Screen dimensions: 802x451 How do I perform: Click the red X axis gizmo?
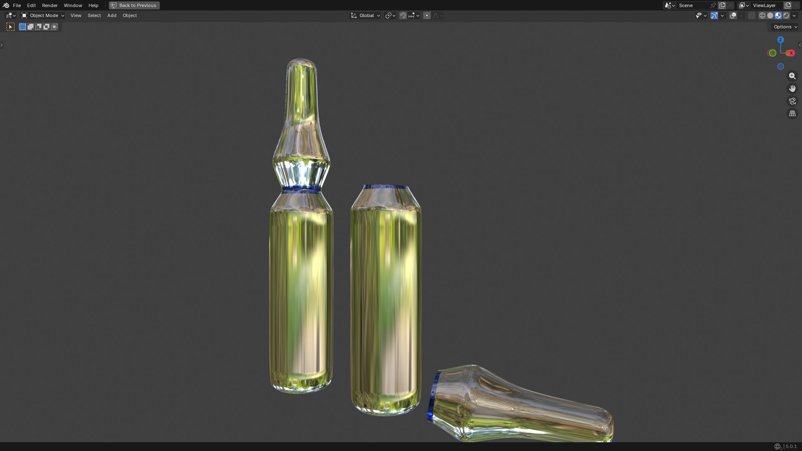pyautogui.click(x=791, y=53)
